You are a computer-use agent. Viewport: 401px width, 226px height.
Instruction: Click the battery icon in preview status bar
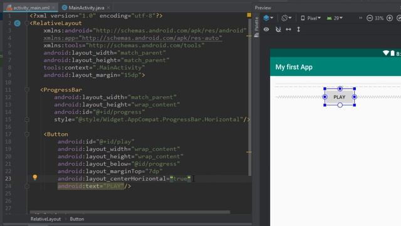pyautogui.click(x=392, y=53)
